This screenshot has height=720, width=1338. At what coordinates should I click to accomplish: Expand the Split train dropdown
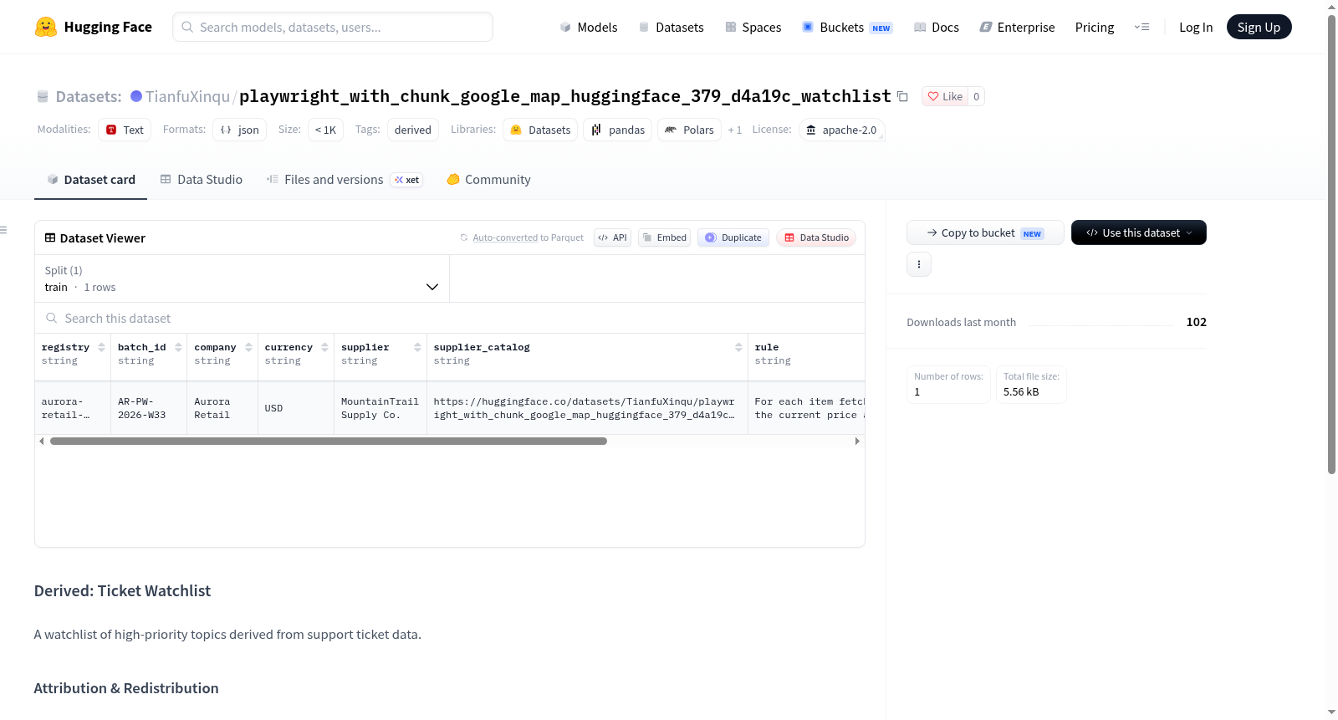point(242,278)
